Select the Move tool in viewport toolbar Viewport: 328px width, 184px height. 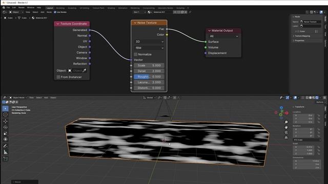[6, 121]
